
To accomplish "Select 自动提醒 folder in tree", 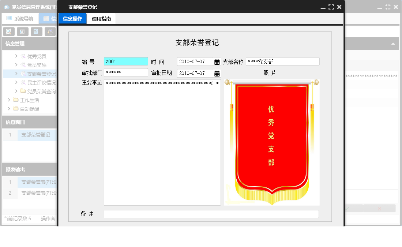I will (x=30, y=109).
